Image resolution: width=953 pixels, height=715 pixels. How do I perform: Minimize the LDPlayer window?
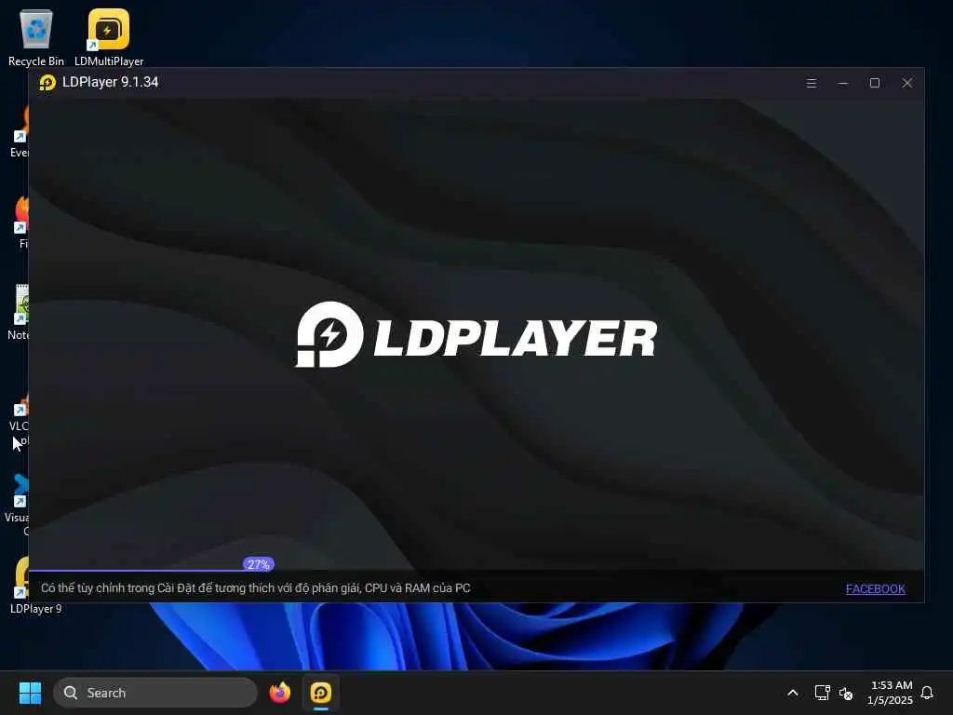pyautogui.click(x=843, y=83)
